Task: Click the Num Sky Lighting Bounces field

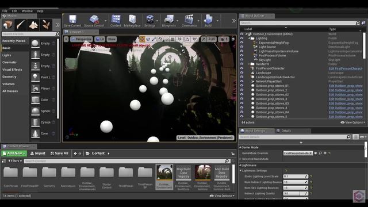Action: (x=296, y=188)
